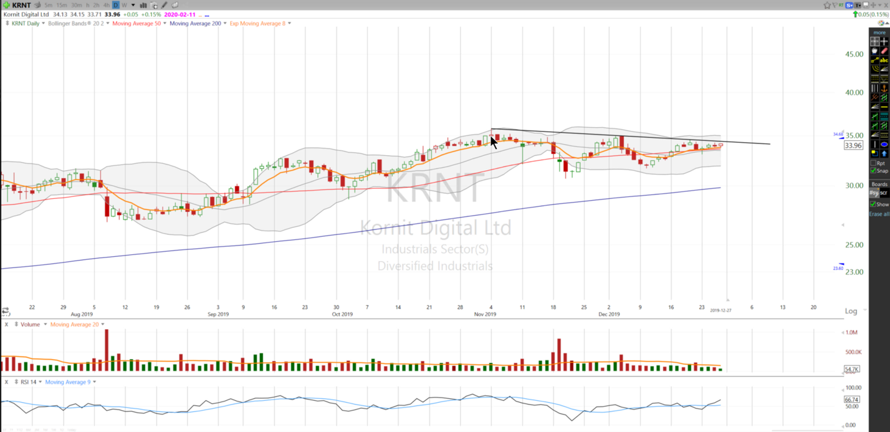
Task: Select the Weekly (W) timeframe
Action: click(125, 5)
